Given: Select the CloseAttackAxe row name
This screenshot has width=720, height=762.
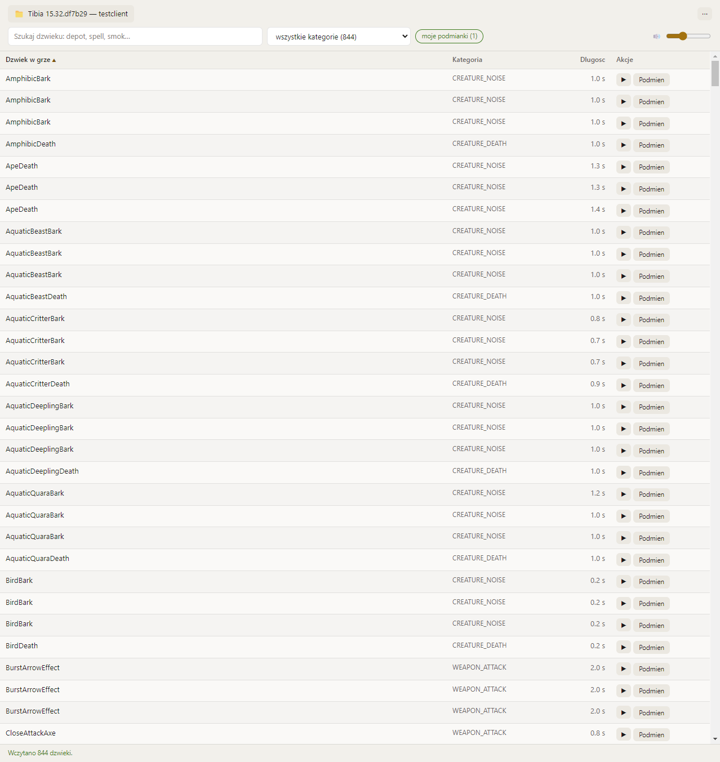Looking at the screenshot, I should tap(31, 733).
